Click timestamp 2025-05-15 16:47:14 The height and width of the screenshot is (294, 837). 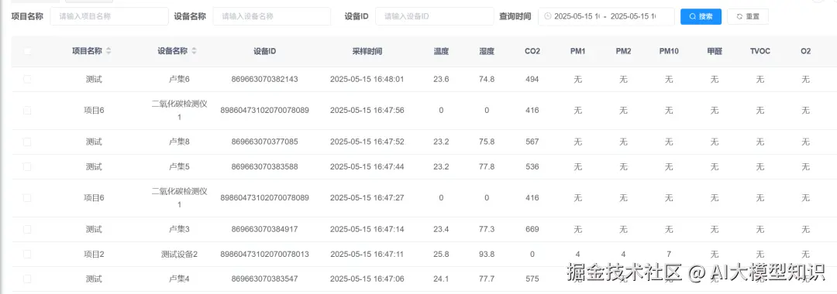367,230
